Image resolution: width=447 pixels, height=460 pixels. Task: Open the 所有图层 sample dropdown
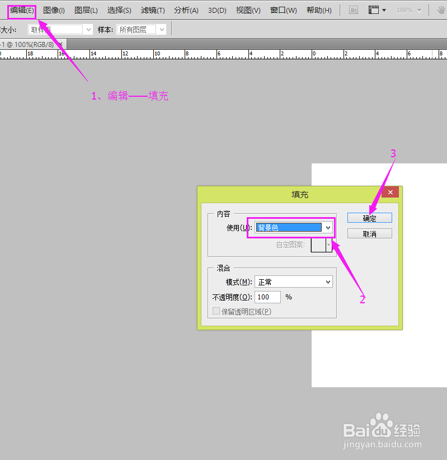(x=142, y=30)
